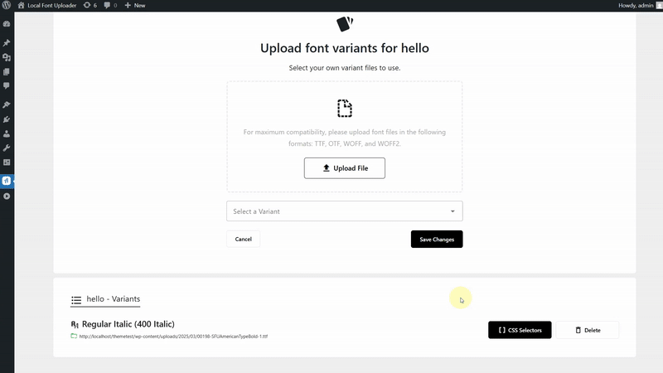Click the dropdown arrow in the variant selector

452,211
